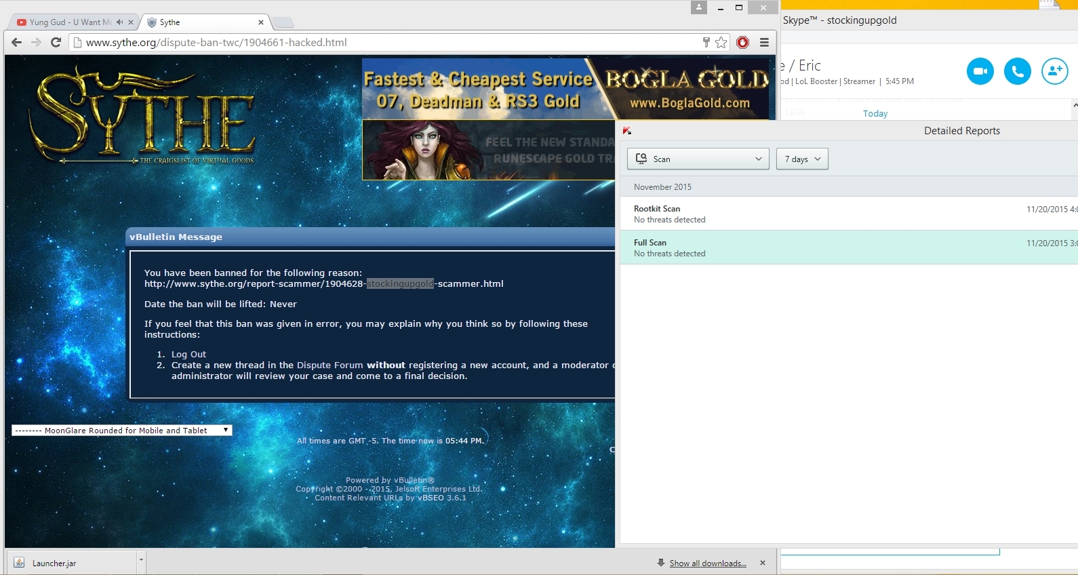Open the red adblock extension icon
This screenshot has width=1078, height=575.
point(743,43)
